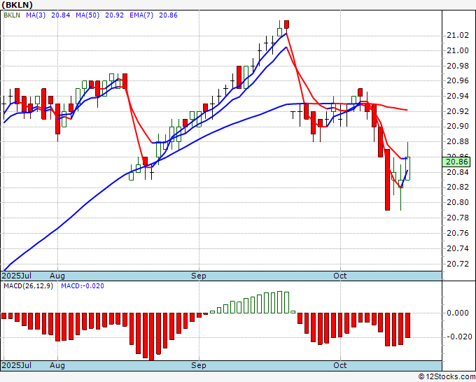Click Oct on the MACD date axis

[x=339, y=365]
